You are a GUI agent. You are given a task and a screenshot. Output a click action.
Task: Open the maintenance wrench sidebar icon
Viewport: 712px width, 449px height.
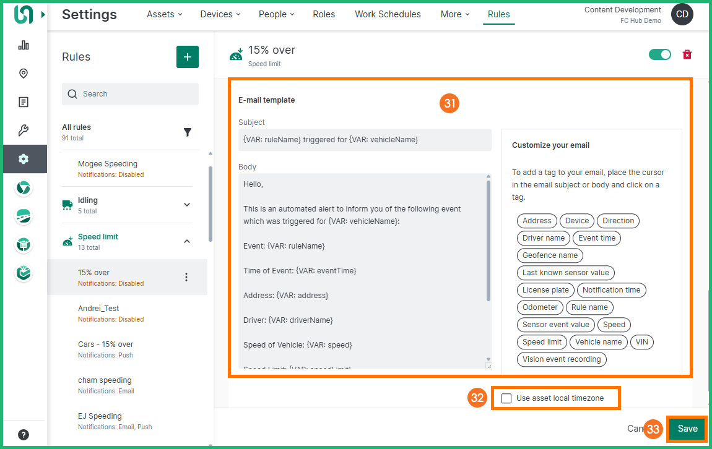[x=24, y=130]
